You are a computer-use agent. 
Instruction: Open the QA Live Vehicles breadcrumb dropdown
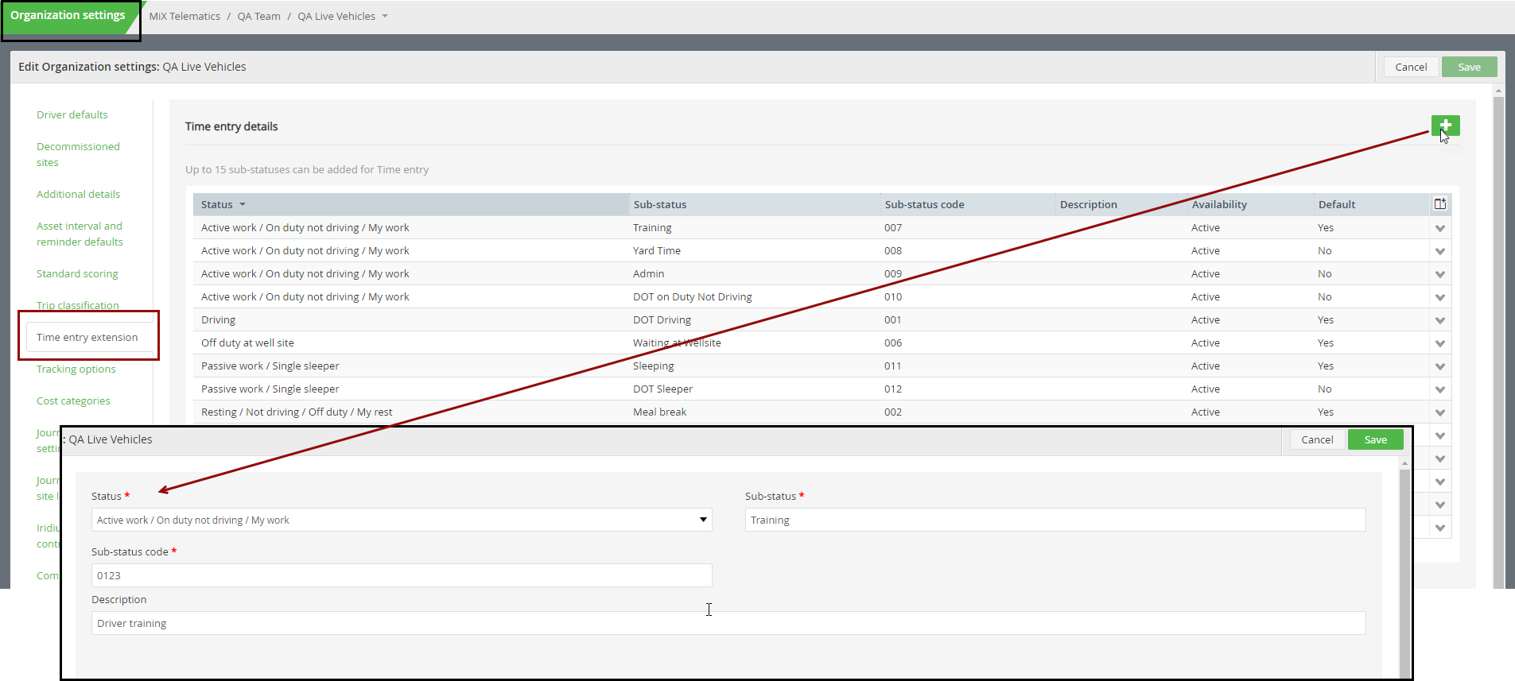point(385,16)
